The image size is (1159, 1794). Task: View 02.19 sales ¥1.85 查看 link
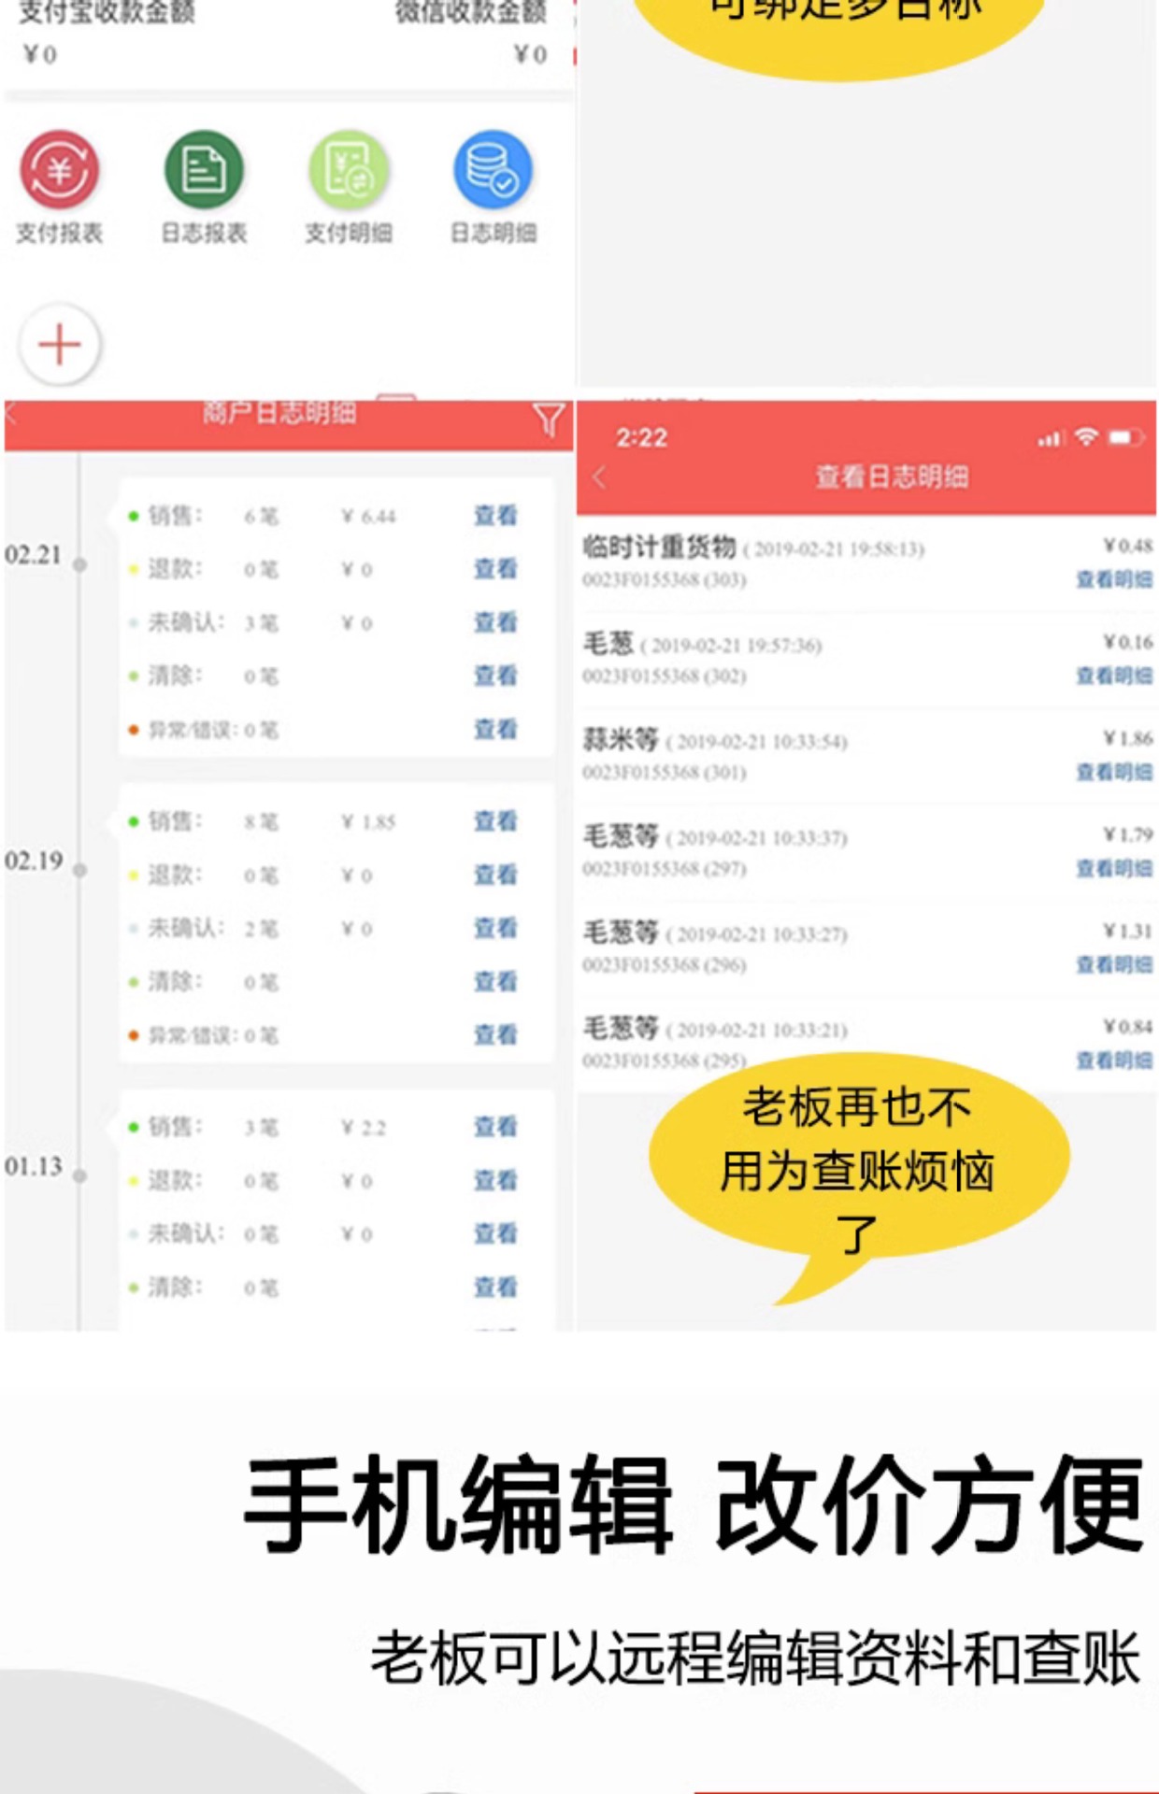point(495,821)
